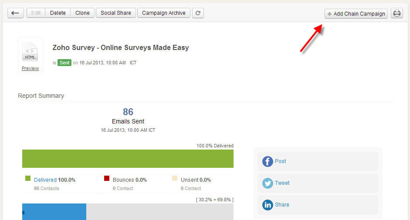Open the Campaign Archive
The height and width of the screenshot is (220, 410).
click(164, 13)
